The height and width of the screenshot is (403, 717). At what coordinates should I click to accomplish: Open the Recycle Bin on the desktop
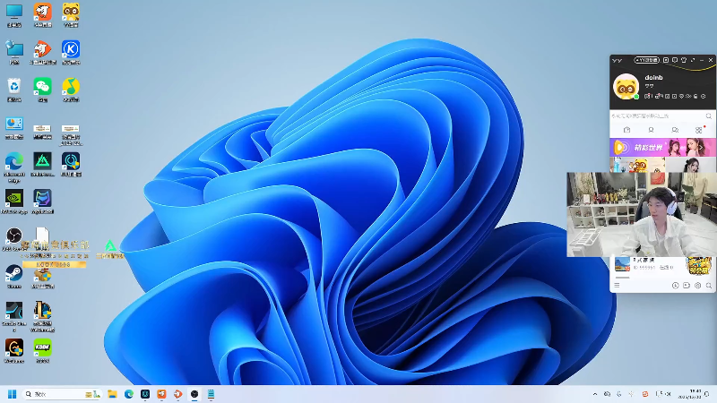tap(14, 90)
